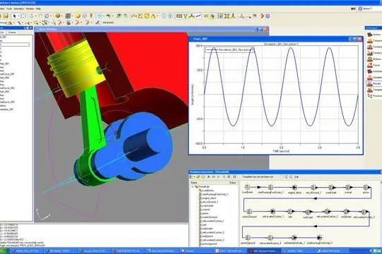Image resolution: width=382 pixels, height=254 pixels.
Task: Open Processes in the right workspace panel
Action: pyautogui.click(x=374, y=96)
